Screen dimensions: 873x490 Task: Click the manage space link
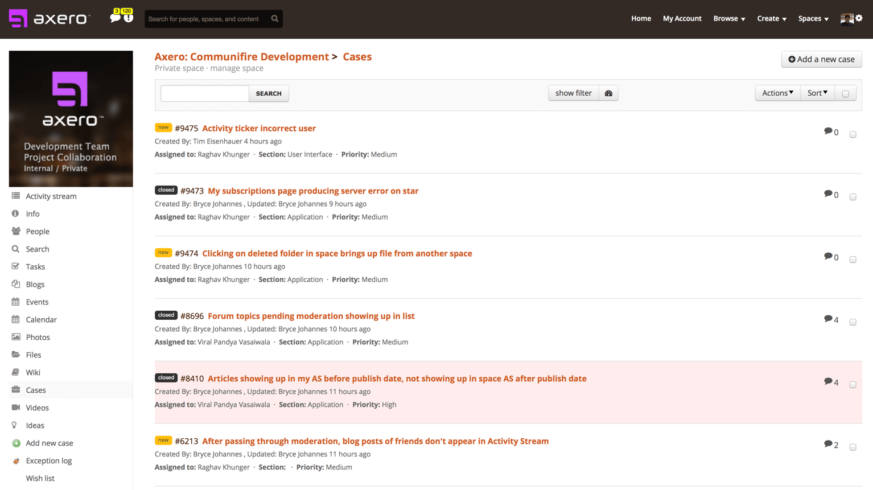click(237, 68)
